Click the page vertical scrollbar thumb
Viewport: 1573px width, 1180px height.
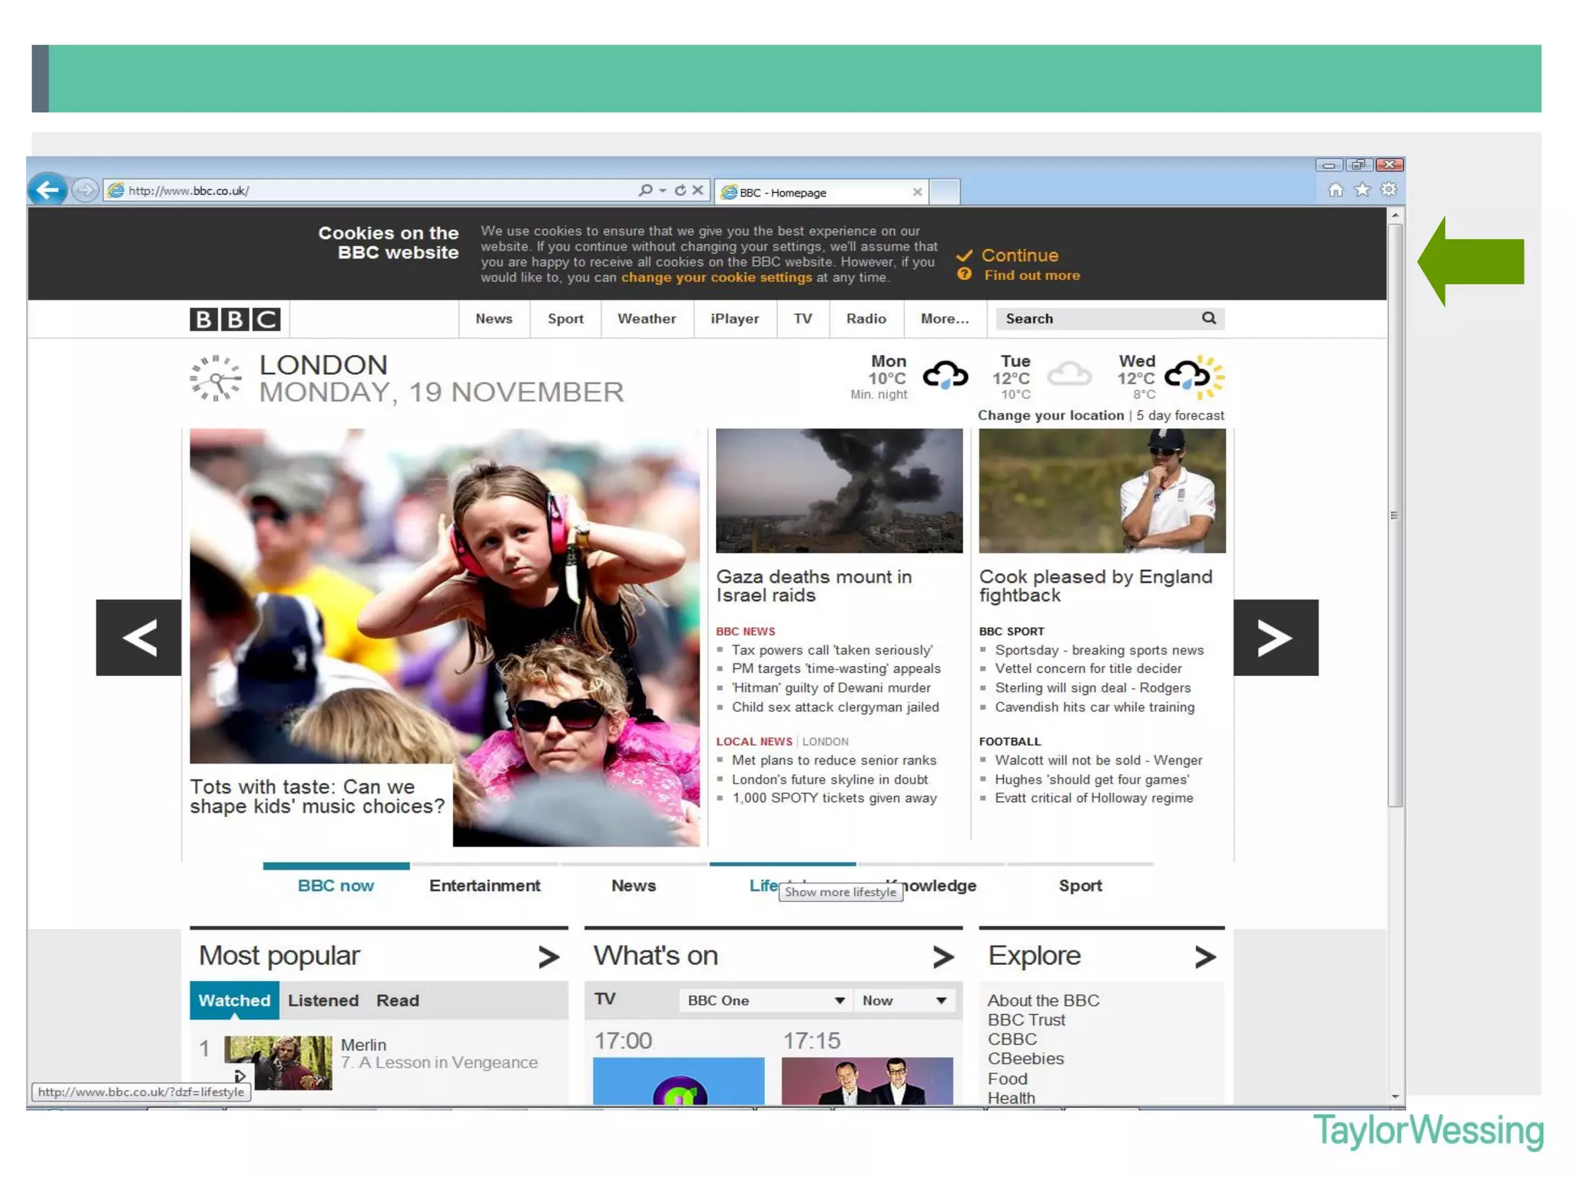click(1395, 515)
